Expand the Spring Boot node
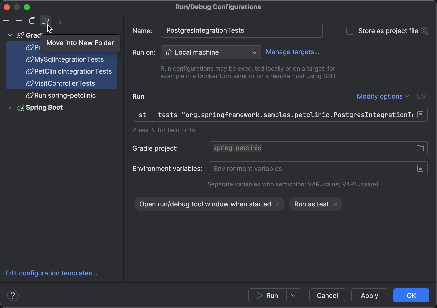437x308 pixels. pos(10,107)
